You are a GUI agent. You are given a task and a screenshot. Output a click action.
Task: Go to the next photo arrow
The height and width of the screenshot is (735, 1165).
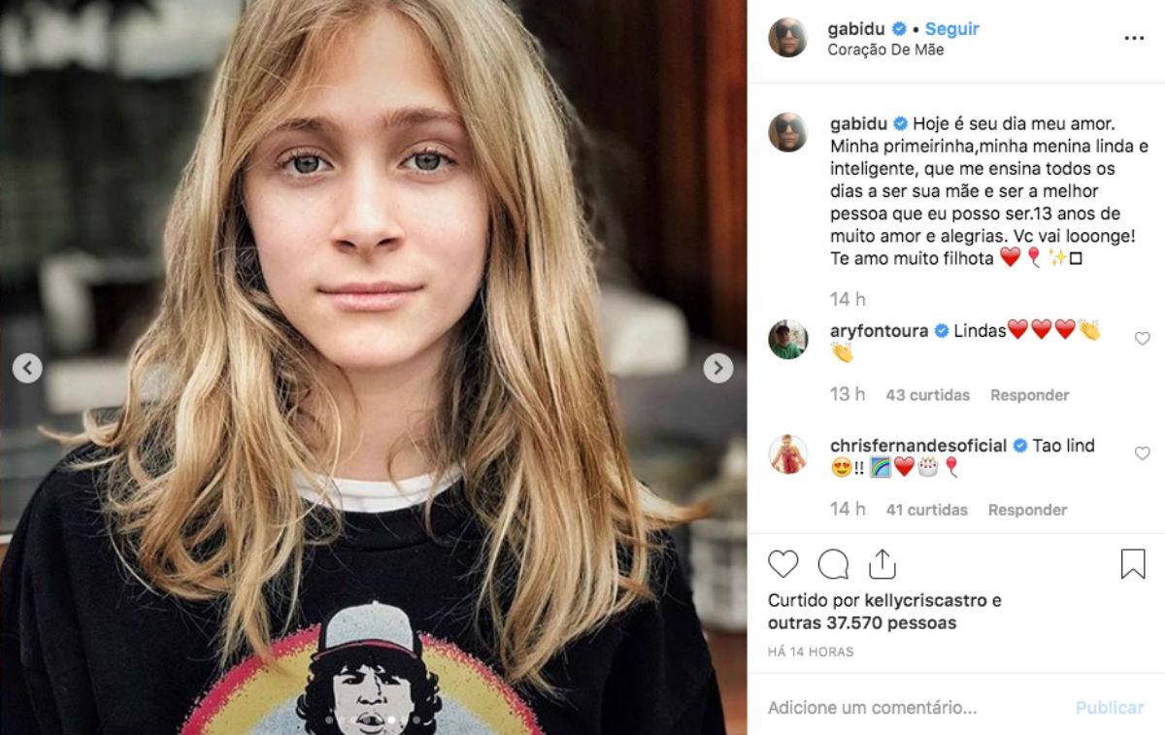(x=717, y=368)
